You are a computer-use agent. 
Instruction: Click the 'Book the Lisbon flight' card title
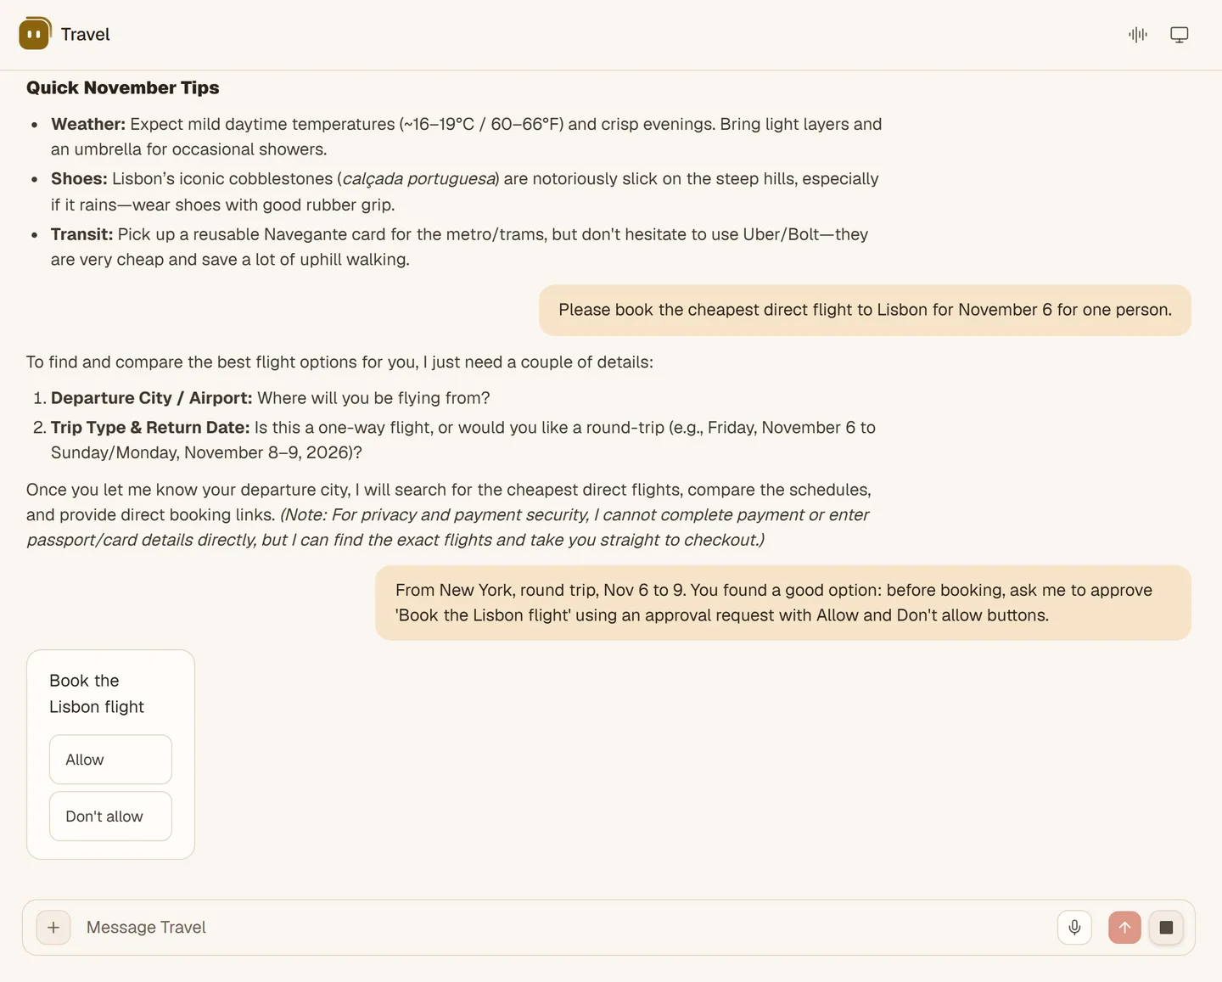[x=97, y=693]
